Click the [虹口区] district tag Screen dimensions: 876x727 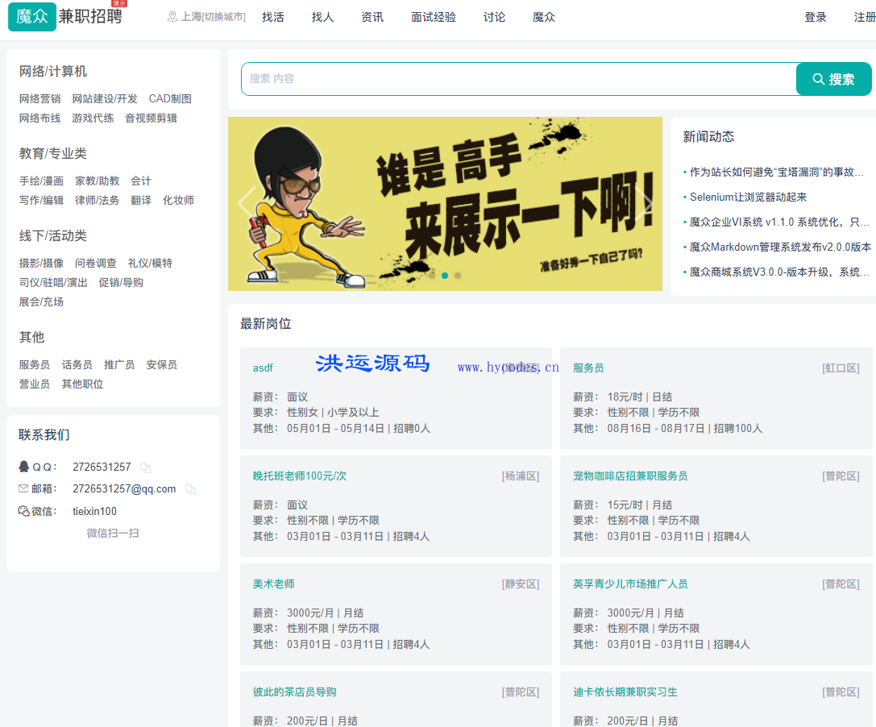841,368
